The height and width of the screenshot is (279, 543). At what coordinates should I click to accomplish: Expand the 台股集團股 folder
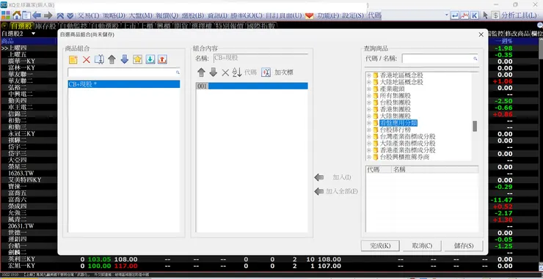tap(369, 103)
